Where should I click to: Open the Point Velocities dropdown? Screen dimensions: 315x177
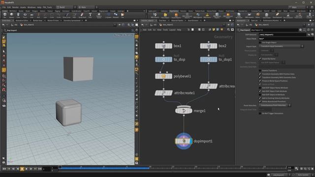(275, 105)
